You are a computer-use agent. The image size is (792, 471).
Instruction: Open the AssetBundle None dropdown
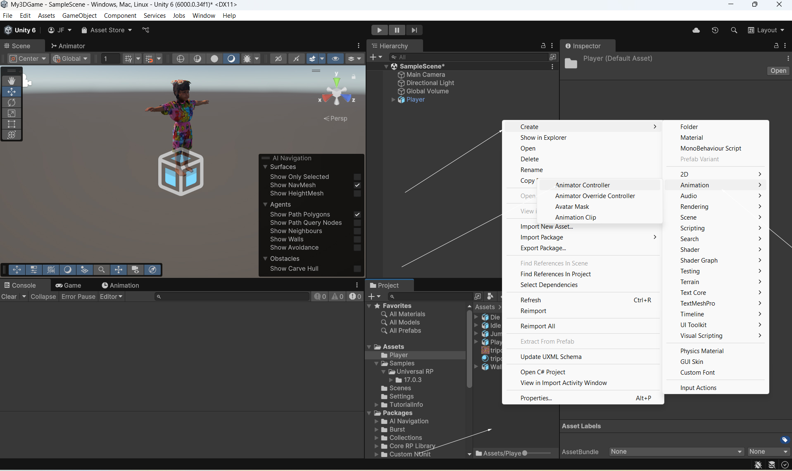[676, 452]
